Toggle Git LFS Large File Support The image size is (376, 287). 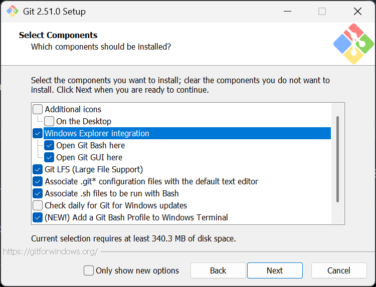[38, 169]
